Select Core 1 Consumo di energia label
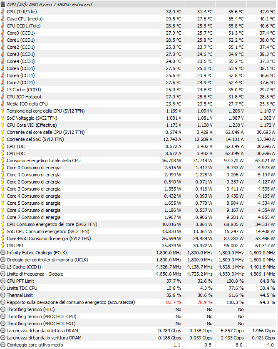The image size is (278, 349). [34, 175]
